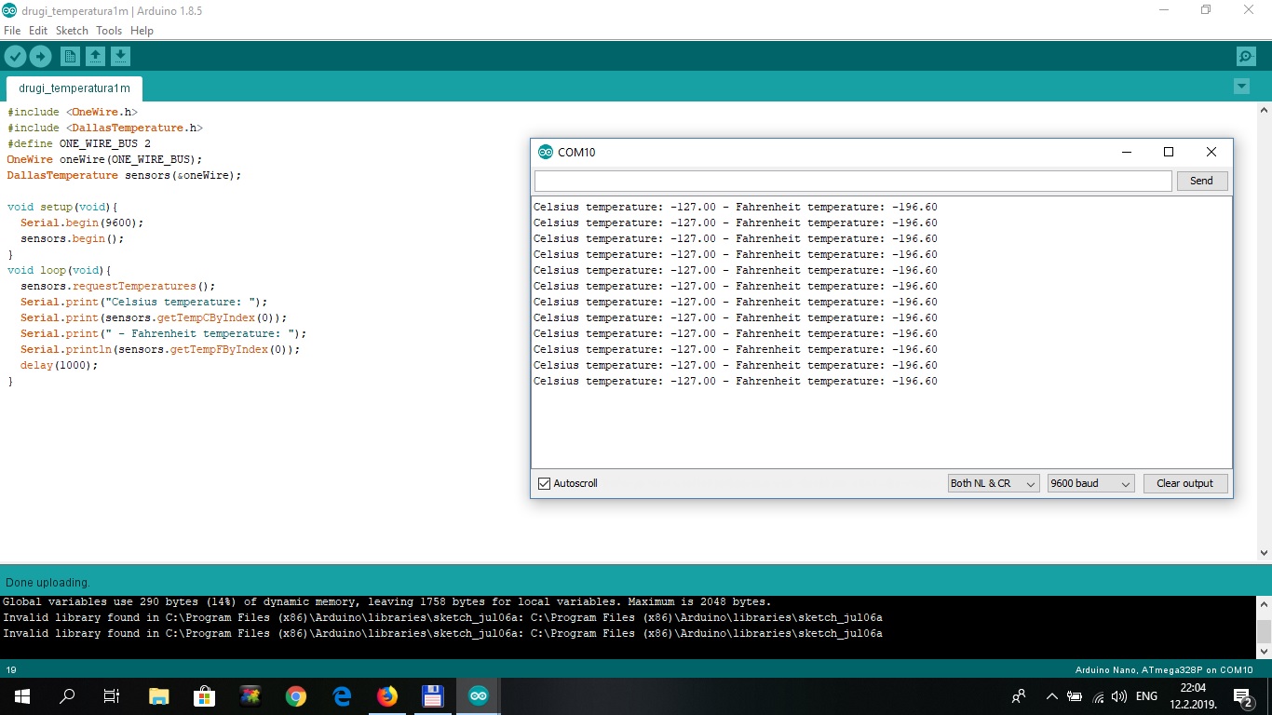Open the volume speaker tray icon

point(1119,696)
